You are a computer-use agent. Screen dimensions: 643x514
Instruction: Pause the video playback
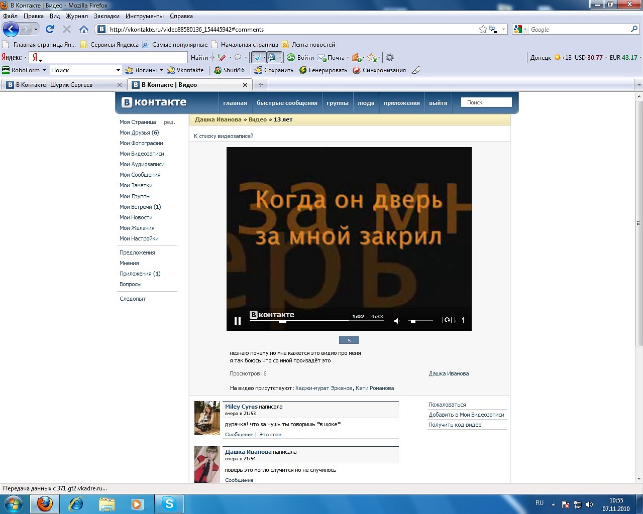click(x=238, y=321)
